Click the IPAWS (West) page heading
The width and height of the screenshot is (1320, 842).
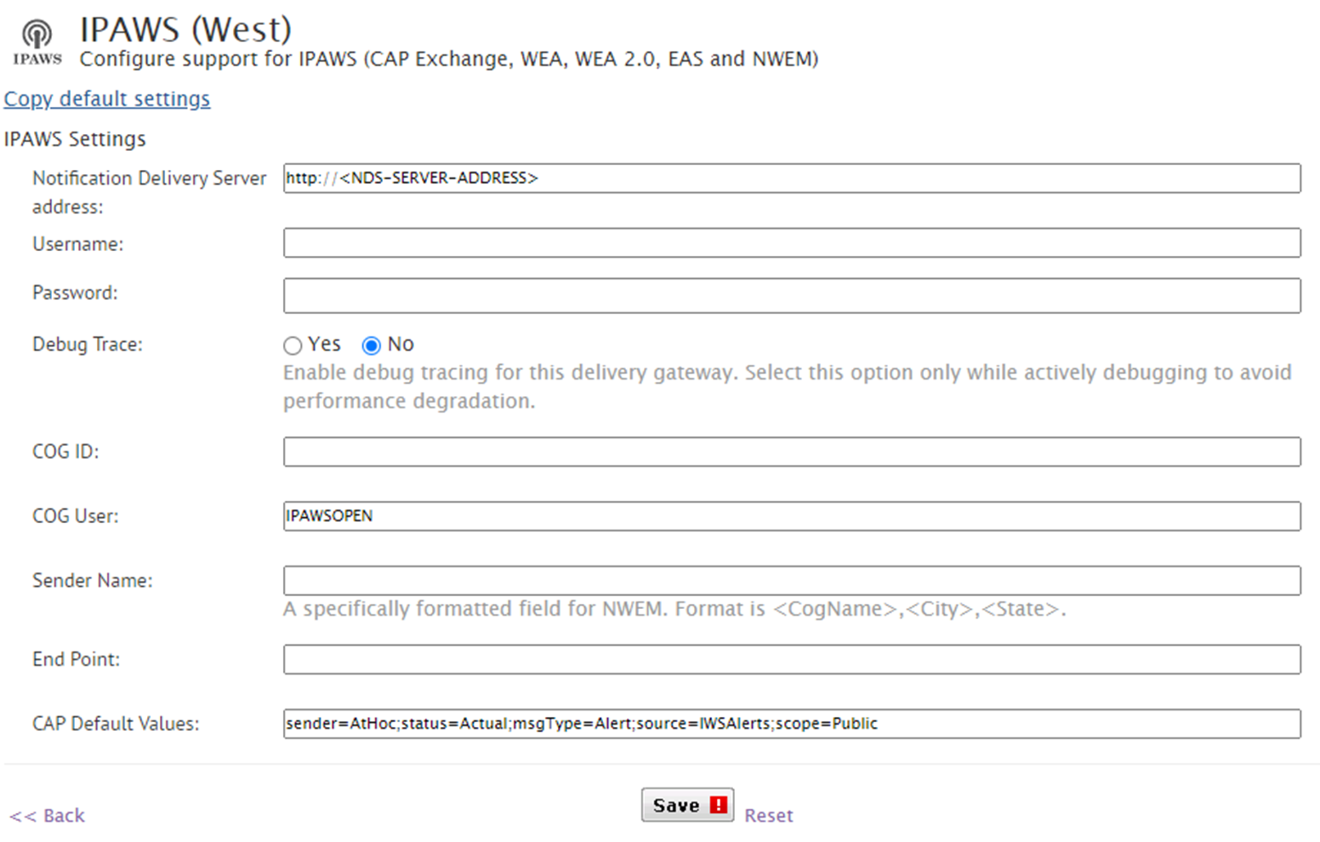pos(185,30)
